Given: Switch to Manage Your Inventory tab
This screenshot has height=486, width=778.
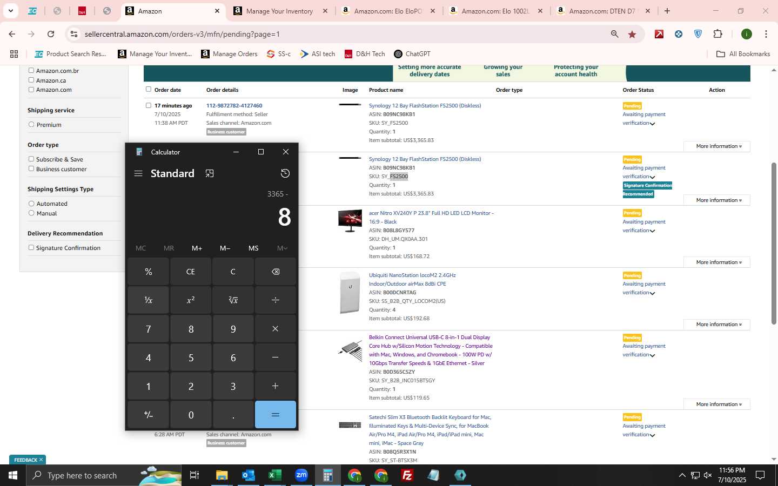Looking at the screenshot, I should [x=280, y=11].
